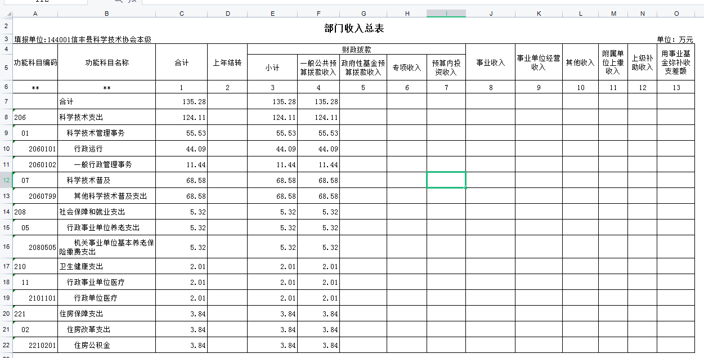Select row 22 header

pos(6,345)
